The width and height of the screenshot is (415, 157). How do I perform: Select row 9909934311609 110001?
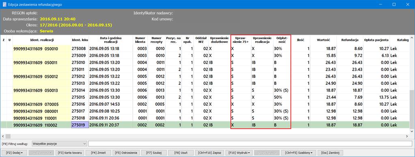point(205,118)
